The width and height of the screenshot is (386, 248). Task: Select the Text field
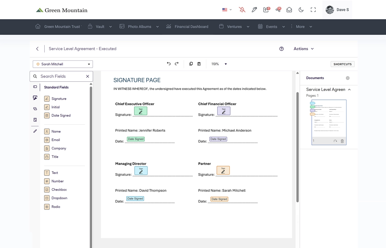(51, 173)
